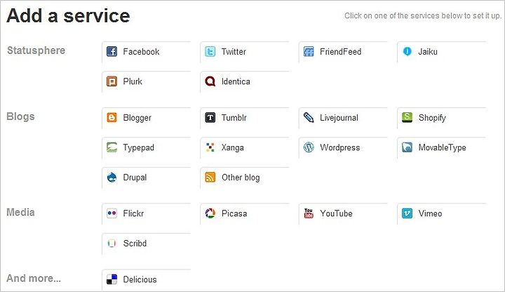Click the Facebook logo icon
Viewport: 505px width, 292px height.
point(112,51)
